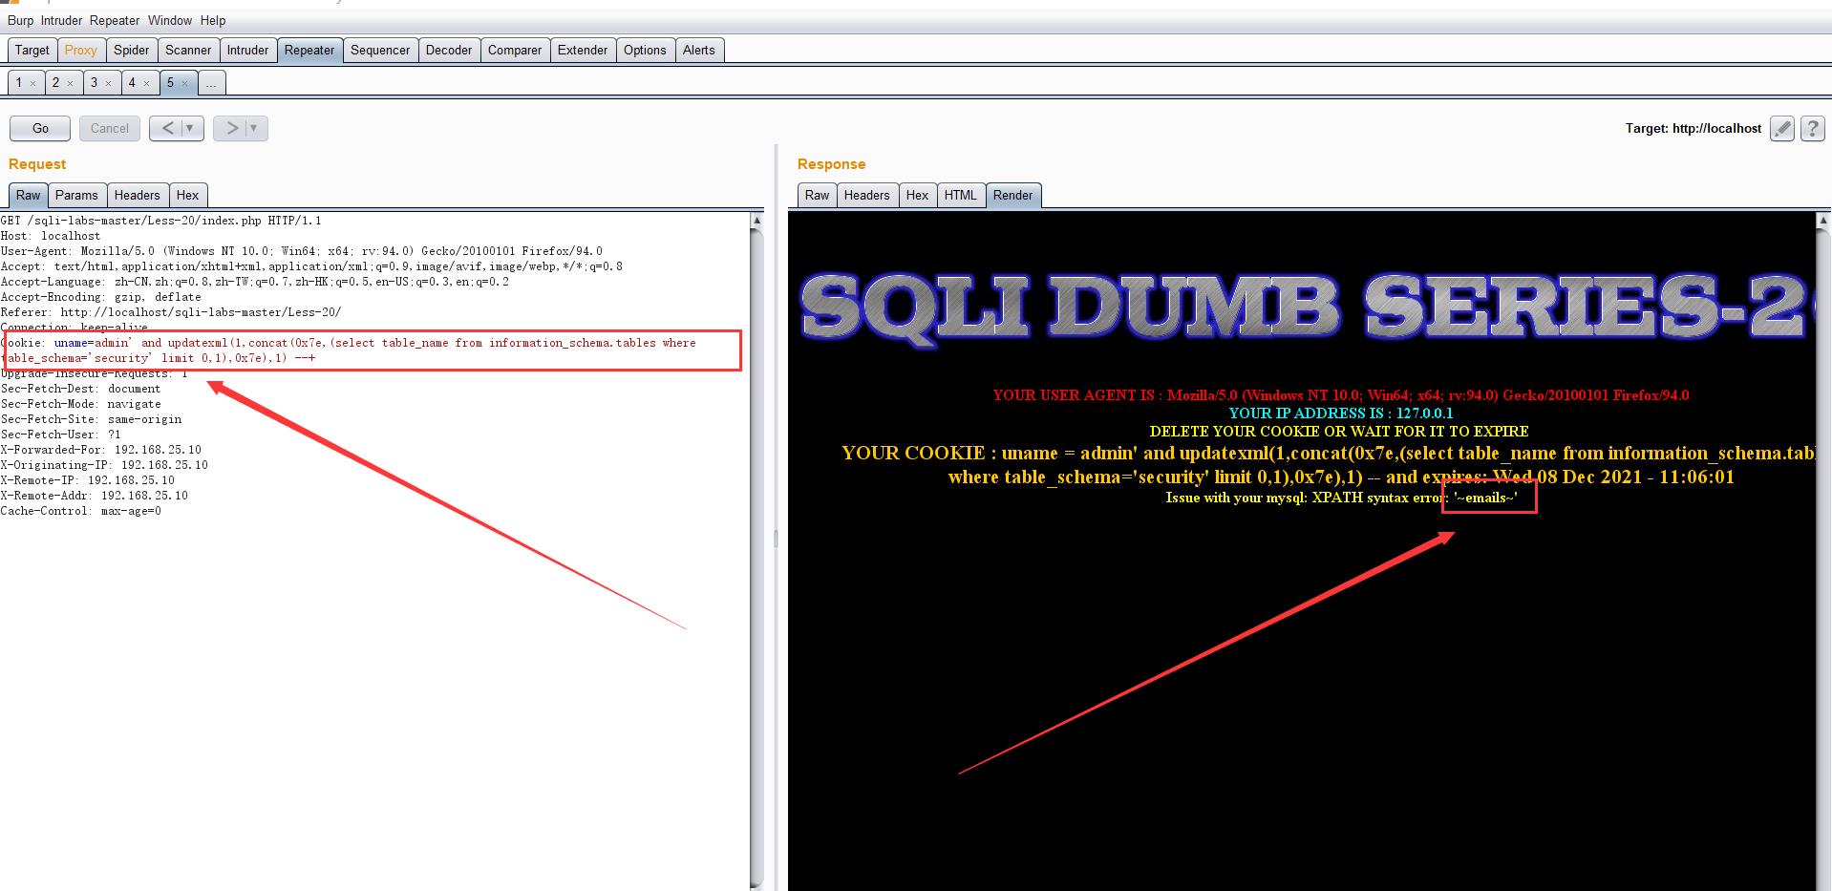Close Repeater tab 1 with its x
Viewport: 1832px width, 891px height.
coord(32,83)
